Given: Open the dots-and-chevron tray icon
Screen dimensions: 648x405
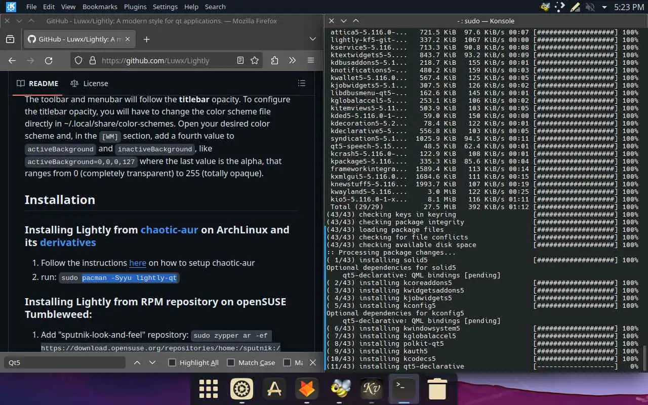Looking at the screenshot, I should click(x=560, y=7).
